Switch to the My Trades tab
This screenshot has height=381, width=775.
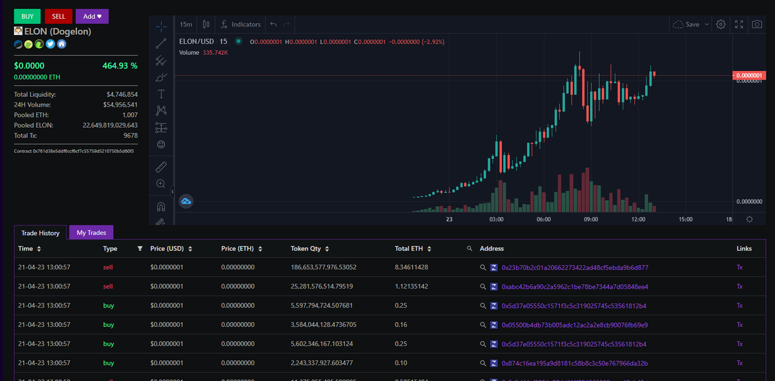click(91, 232)
